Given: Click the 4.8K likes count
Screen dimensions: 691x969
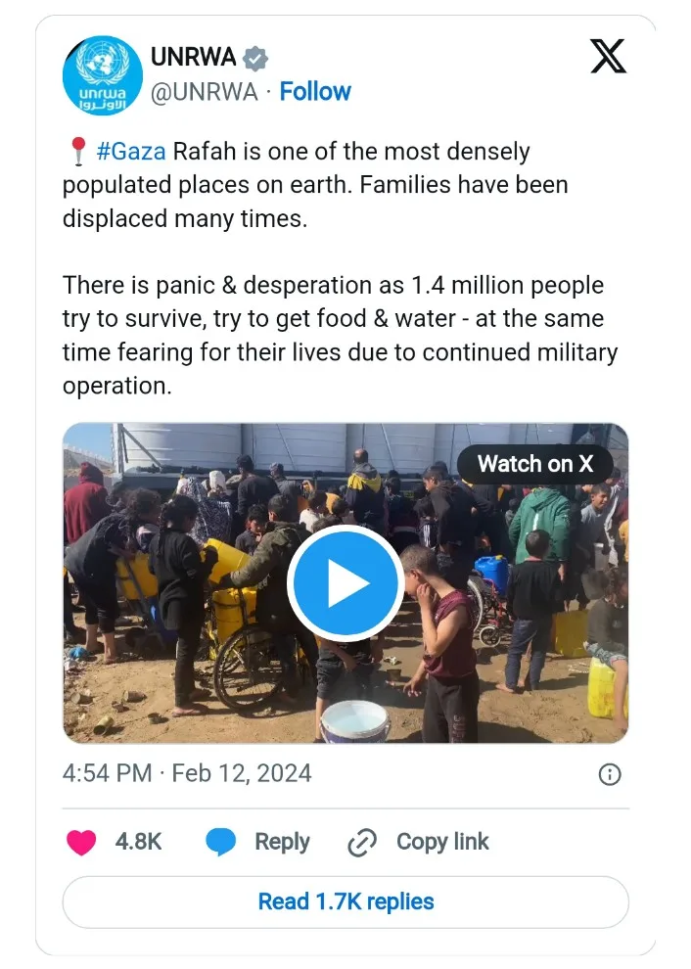Looking at the screenshot, I should 138,842.
